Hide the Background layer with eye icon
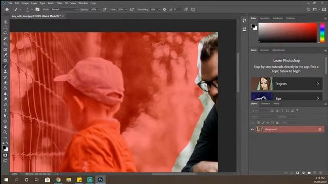 pyautogui.click(x=252, y=129)
